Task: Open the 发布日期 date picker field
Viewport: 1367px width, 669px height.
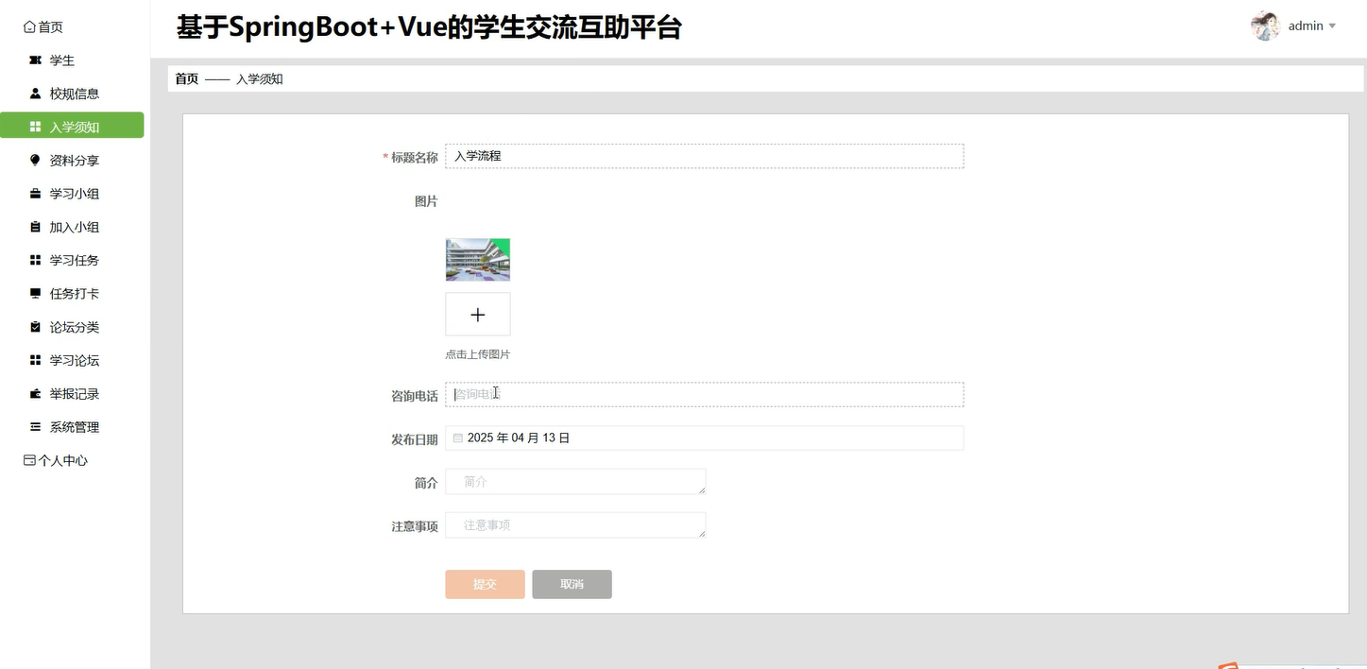Action: pyautogui.click(x=705, y=438)
